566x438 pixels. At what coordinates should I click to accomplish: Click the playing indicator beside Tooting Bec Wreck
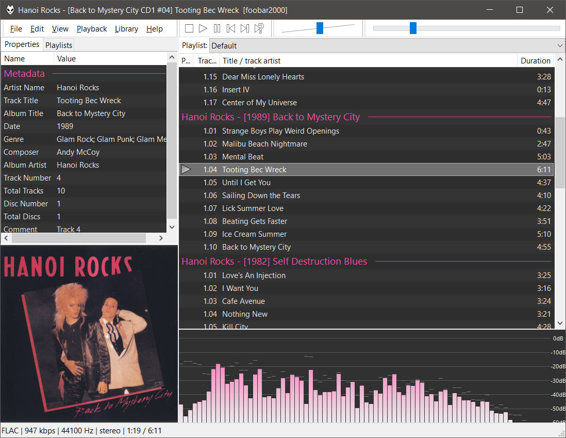click(186, 170)
